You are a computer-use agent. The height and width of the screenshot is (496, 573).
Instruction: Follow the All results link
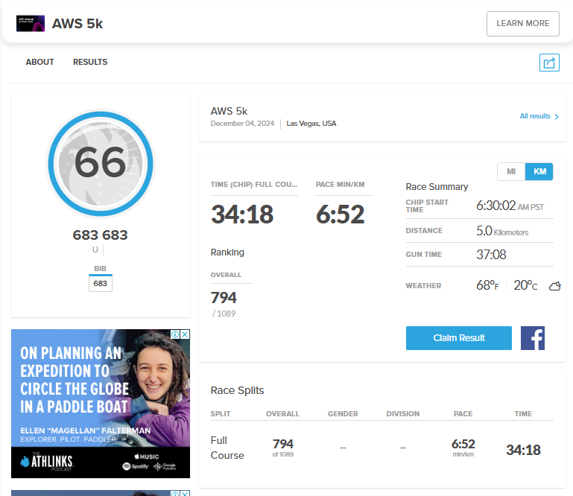(x=539, y=116)
